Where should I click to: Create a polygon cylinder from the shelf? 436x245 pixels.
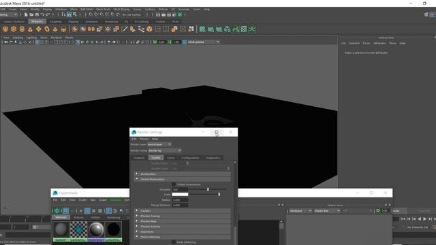22,29
